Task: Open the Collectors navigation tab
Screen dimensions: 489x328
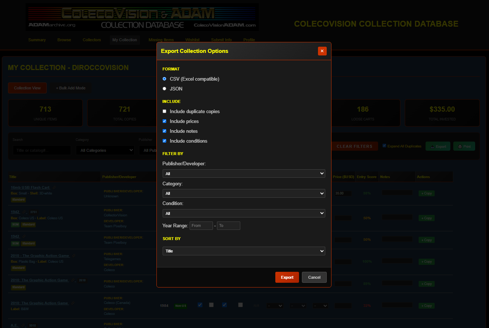Action: (x=92, y=40)
